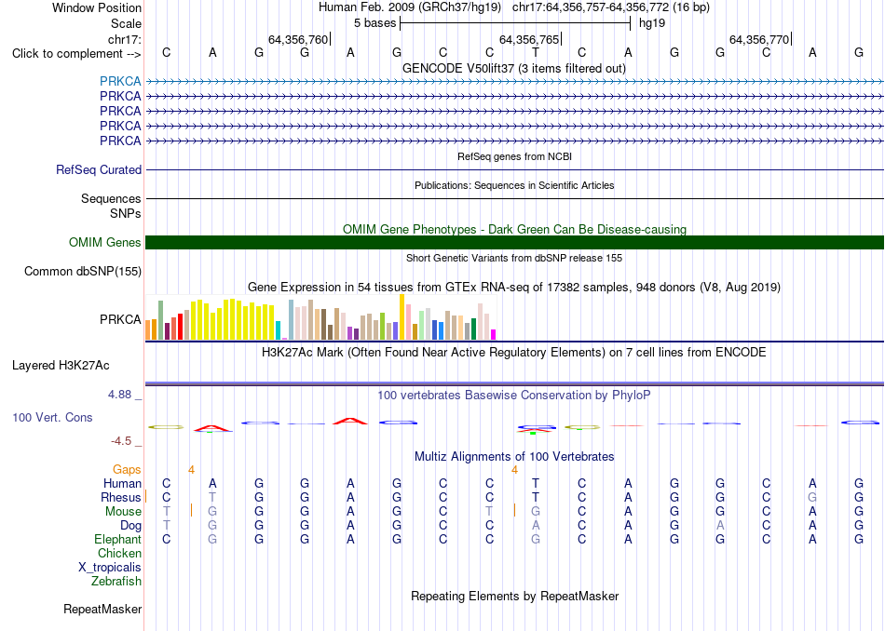Open the 'OMIM Genes' track label

tap(105, 243)
